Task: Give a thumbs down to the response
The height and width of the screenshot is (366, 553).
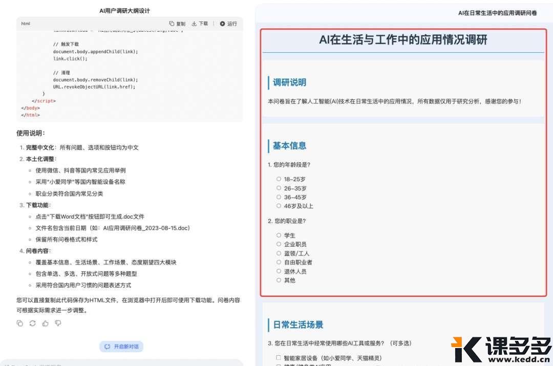Action: click(x=58, y=323)
